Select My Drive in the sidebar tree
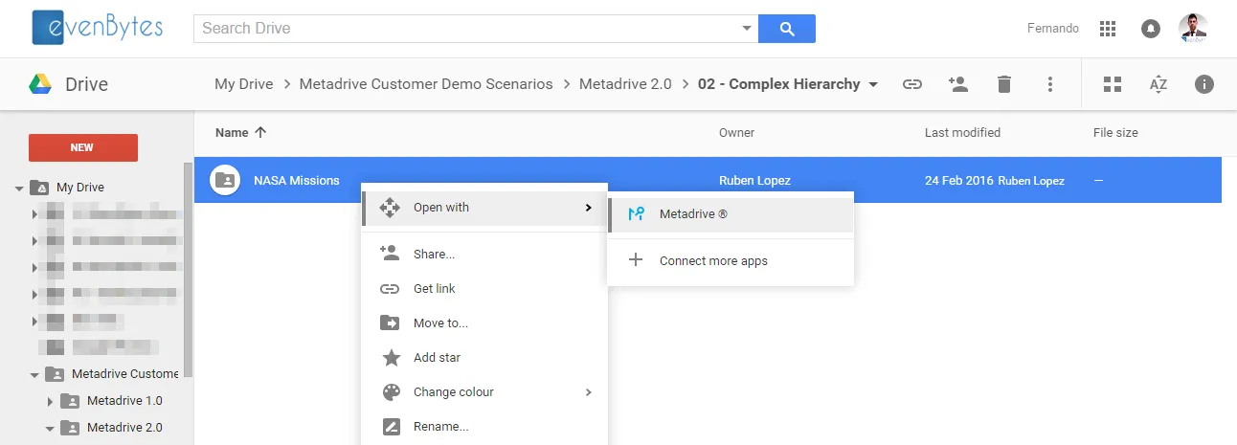 [x=80, y=188]
